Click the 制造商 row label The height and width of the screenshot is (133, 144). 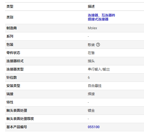point(11,28)
